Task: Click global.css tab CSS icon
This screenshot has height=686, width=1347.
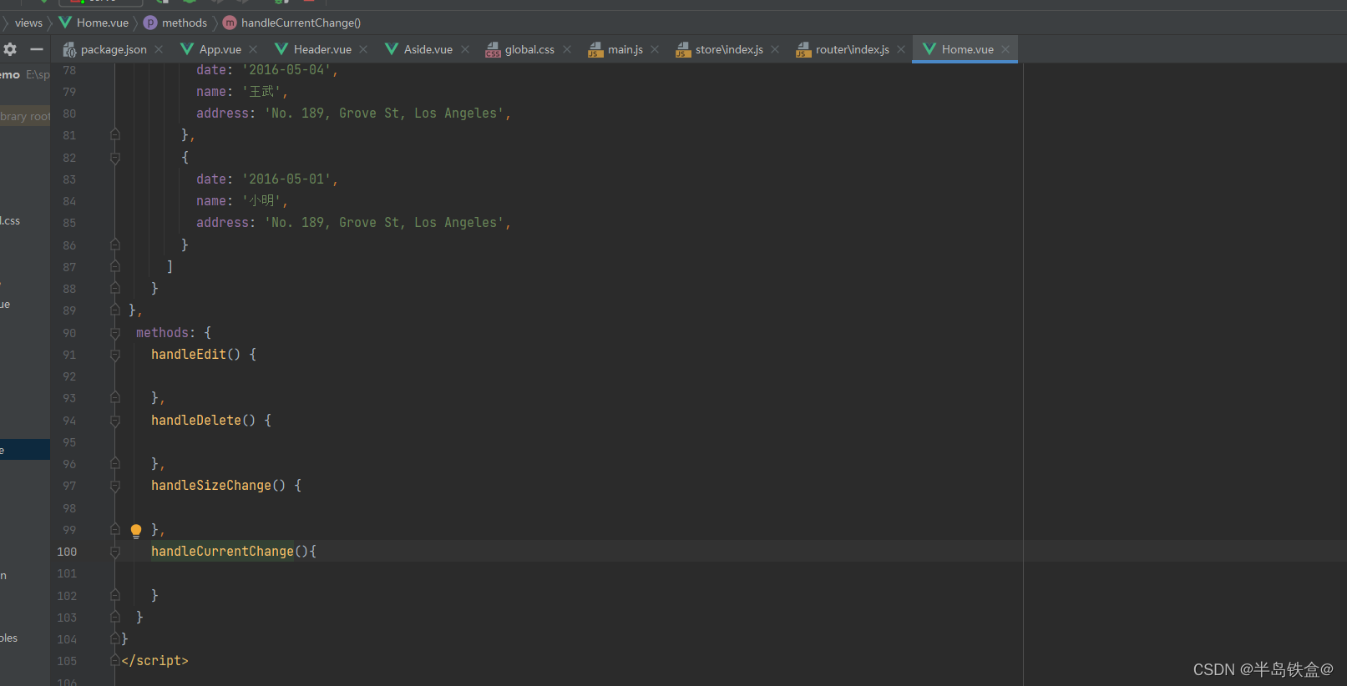Action: click(493, 50)
